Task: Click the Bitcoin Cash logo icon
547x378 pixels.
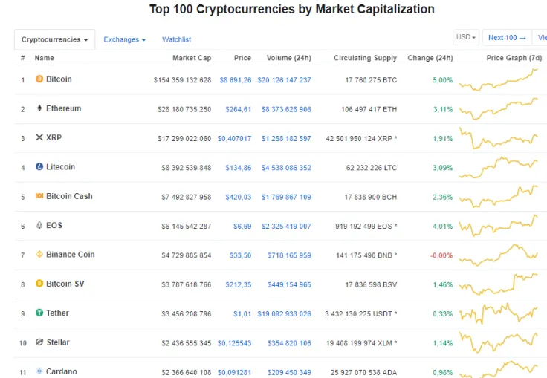Action: click(39, 196)
